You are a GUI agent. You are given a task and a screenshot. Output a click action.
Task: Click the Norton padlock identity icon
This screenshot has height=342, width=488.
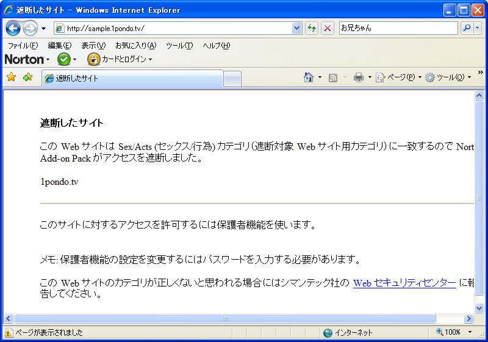(93, 59)
